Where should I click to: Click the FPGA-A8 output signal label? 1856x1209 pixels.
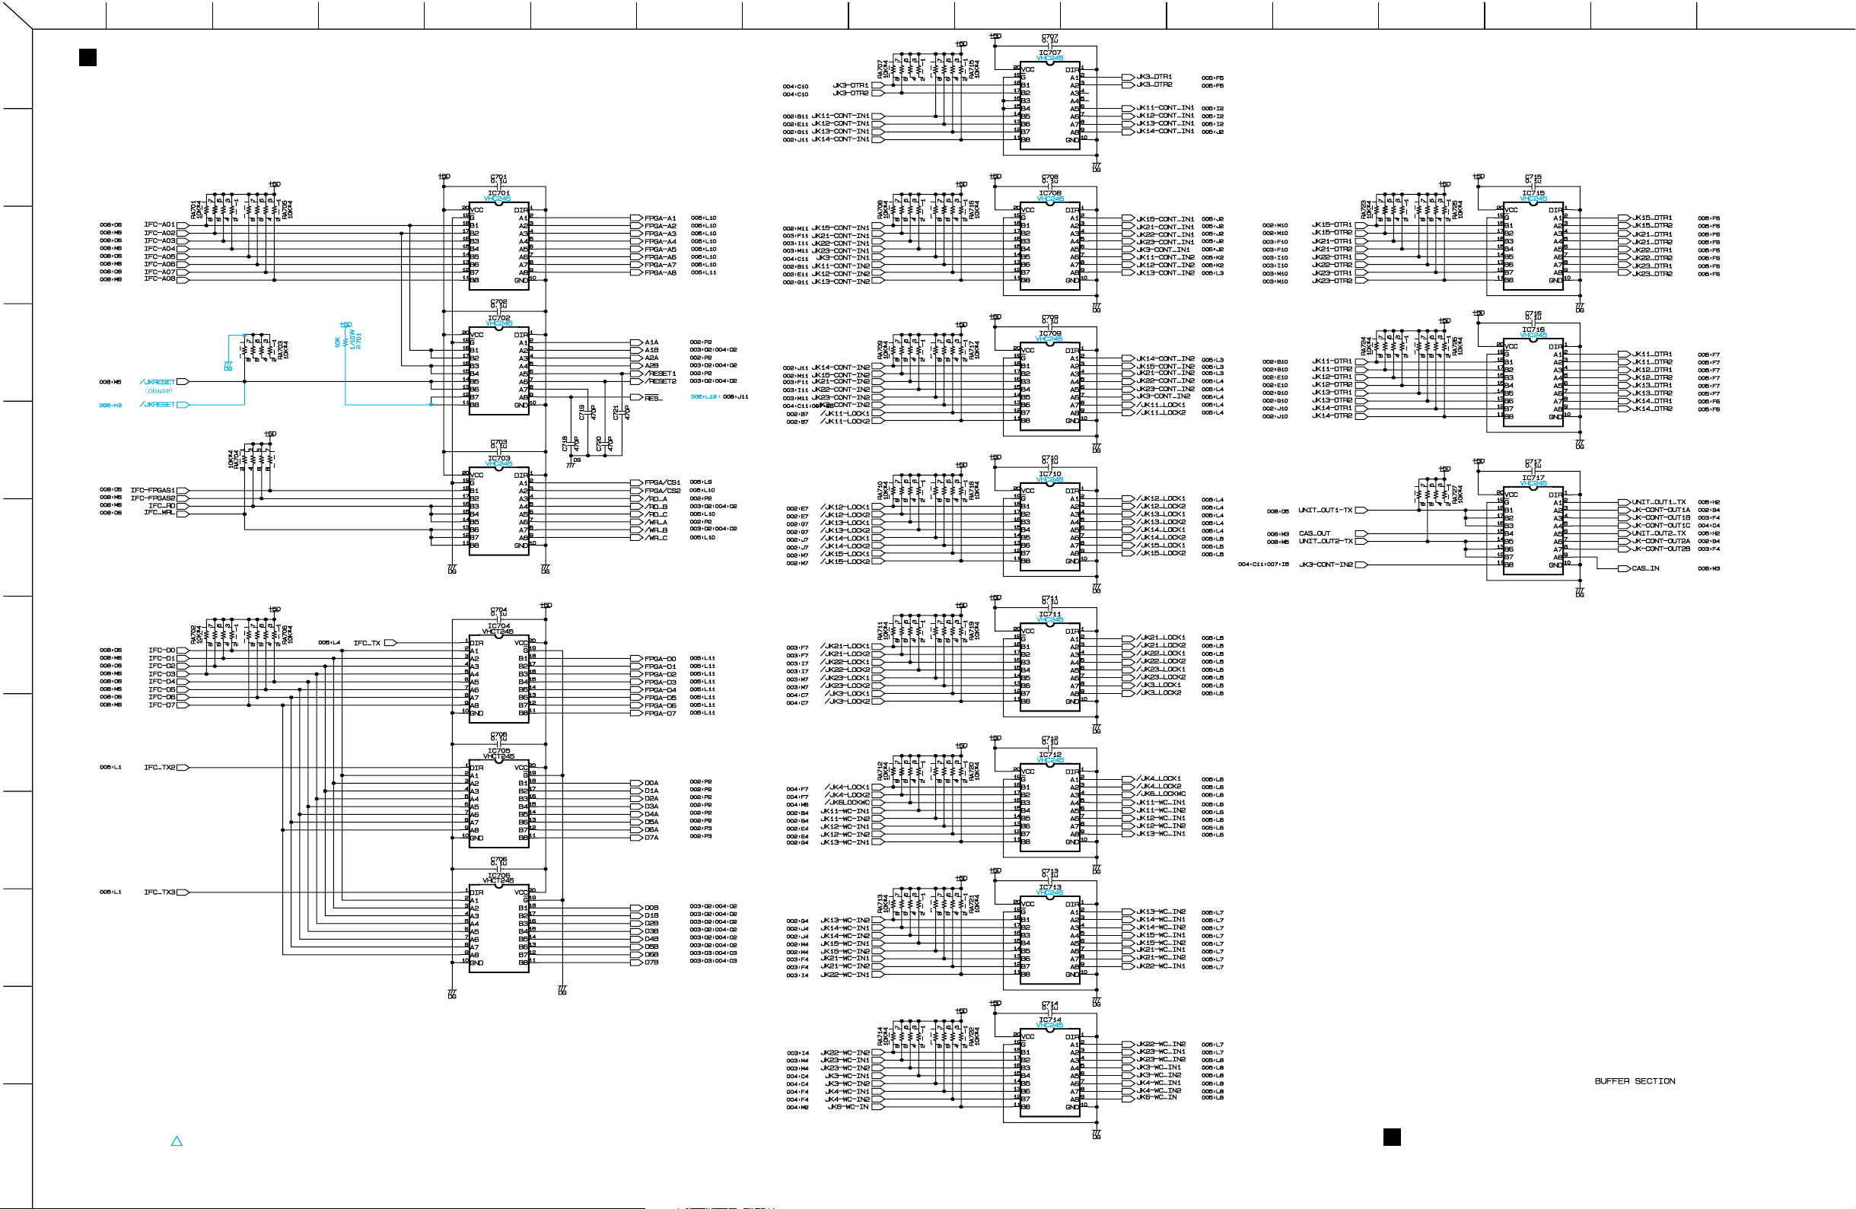(x=661, y=273)
